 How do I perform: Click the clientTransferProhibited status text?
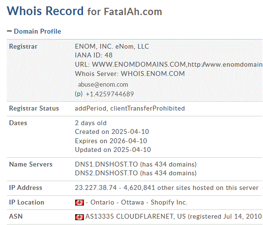147,109
